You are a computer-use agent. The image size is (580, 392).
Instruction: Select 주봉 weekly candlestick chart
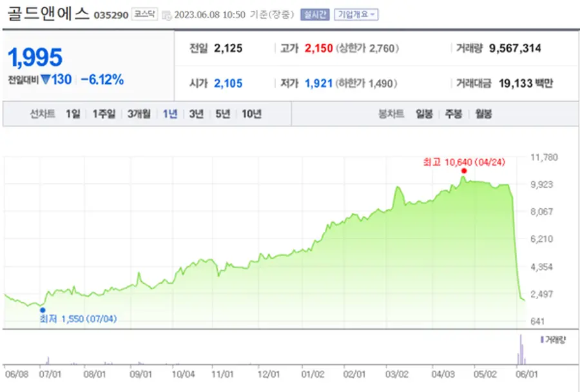(x=453, y=114)
